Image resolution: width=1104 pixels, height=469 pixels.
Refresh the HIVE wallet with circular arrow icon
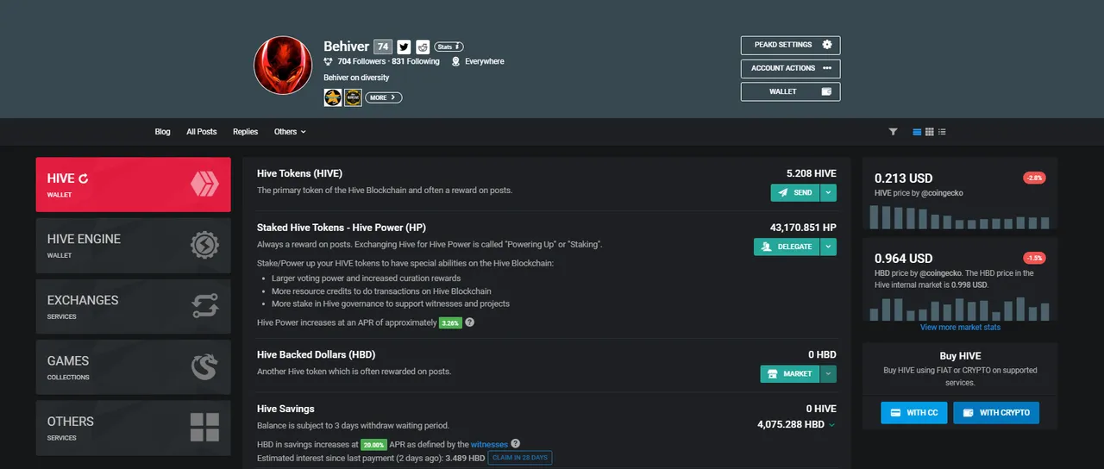pyautogui.click(x=84, y=178)
